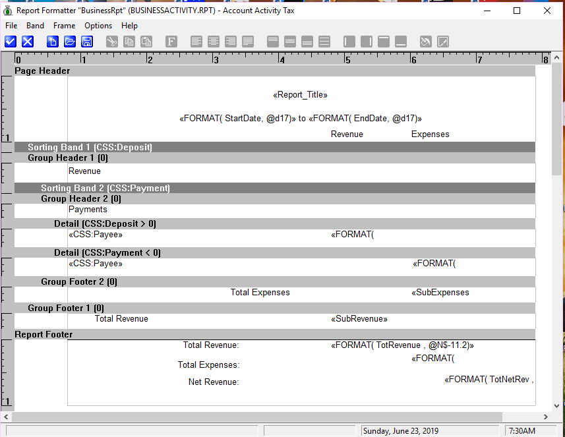This screenshot has width=565, height=437.
Task: Click the justify text icon
Action: [x=248, y=42]
